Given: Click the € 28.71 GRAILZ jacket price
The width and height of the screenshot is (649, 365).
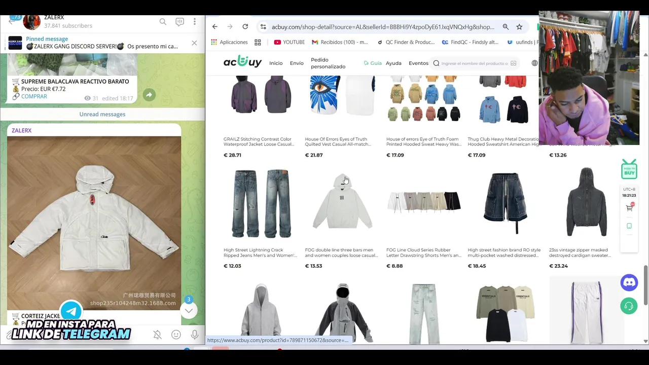Looking at the screenshot, I should tap(232, 155).
